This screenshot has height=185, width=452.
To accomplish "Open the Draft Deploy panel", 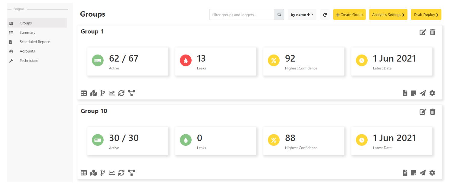I will click(x=426, y=14).
